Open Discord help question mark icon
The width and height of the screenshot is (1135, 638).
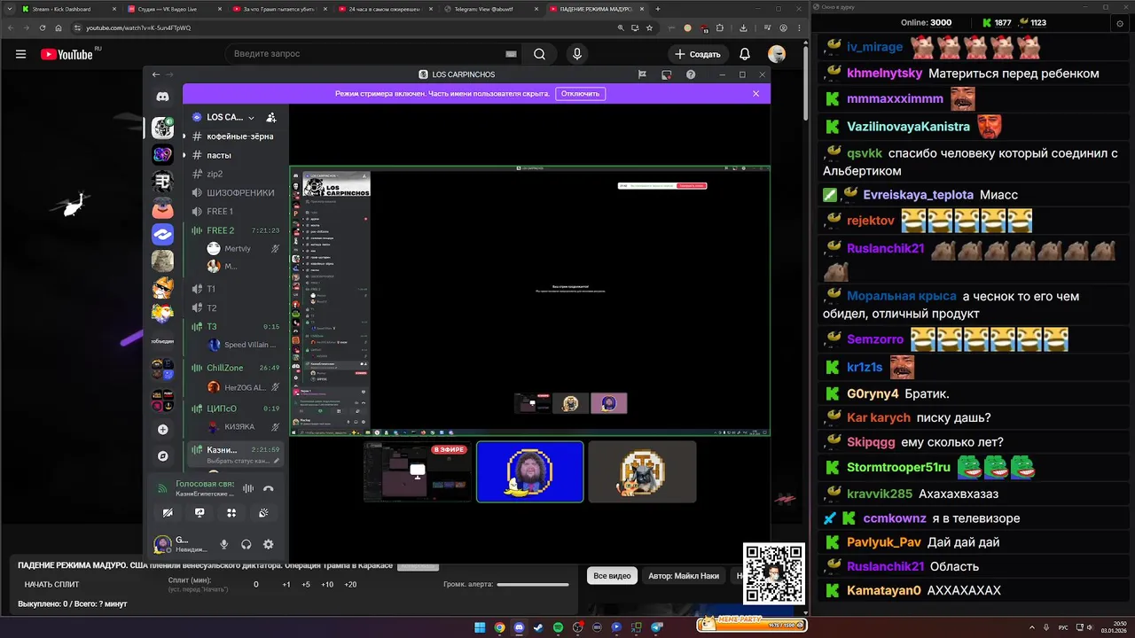691,74
